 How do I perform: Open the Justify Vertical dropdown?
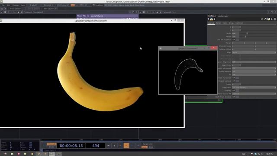(254, 71)
